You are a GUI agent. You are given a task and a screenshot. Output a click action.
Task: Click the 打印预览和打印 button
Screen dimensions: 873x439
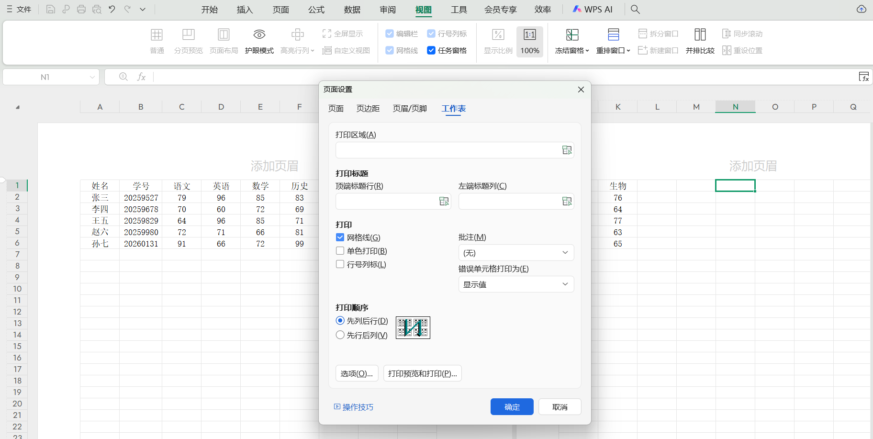[422, 373]
